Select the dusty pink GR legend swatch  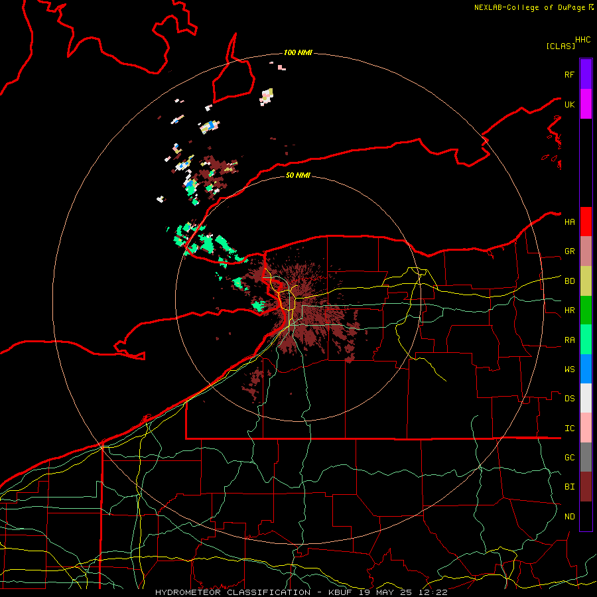coord(586,251)
